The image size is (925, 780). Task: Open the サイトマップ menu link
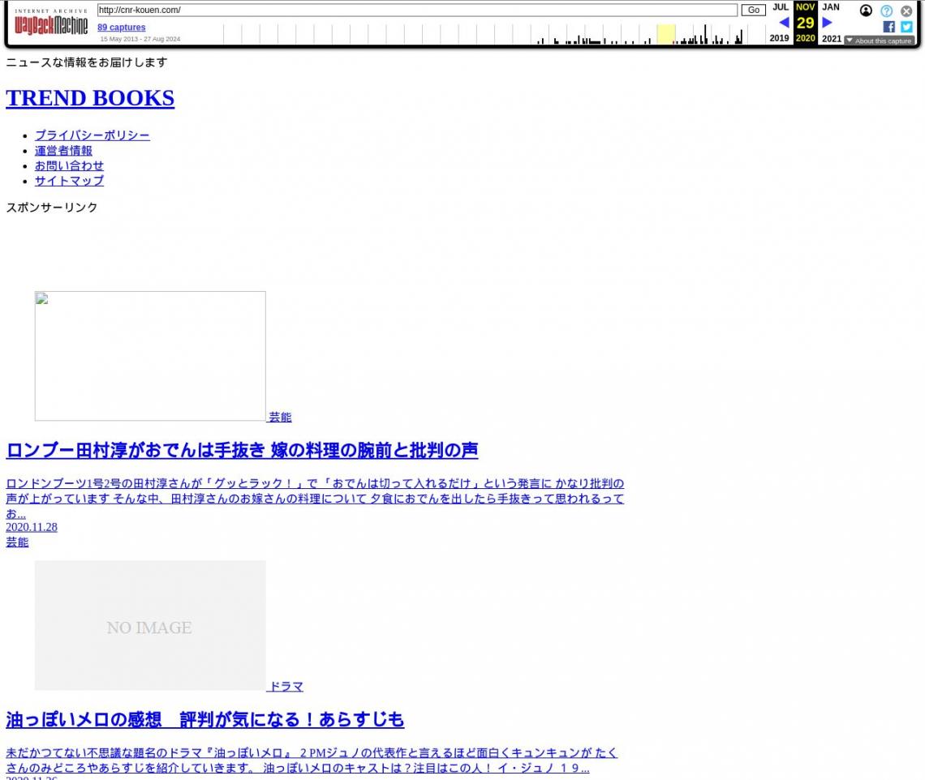69,181
